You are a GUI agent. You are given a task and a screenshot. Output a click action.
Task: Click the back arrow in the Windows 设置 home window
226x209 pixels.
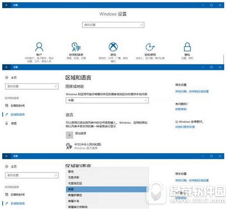7,5
